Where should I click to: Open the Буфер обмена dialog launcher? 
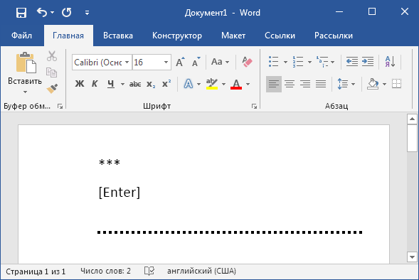60,107
